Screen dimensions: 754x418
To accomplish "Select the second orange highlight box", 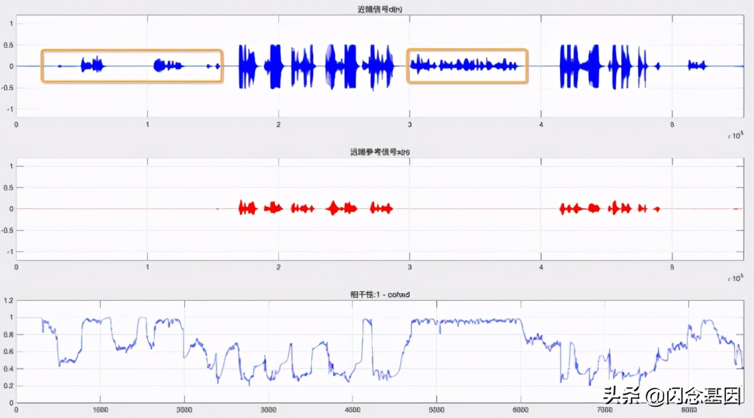I will (x=467, y=65).
